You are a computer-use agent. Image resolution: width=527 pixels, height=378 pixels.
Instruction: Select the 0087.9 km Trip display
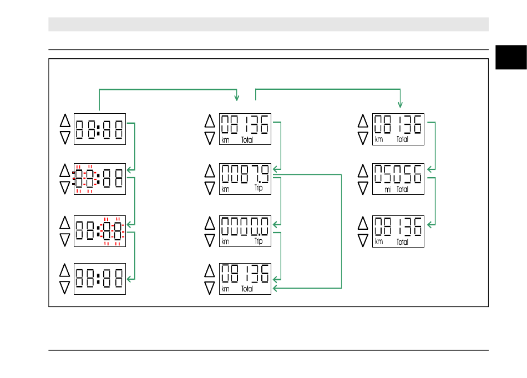[245, 179]
